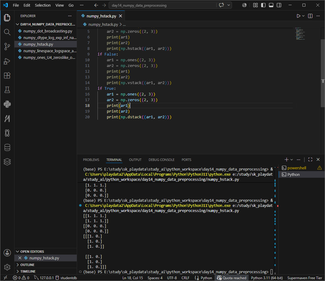Open the run button dropdown arrow

coord(303,16)
